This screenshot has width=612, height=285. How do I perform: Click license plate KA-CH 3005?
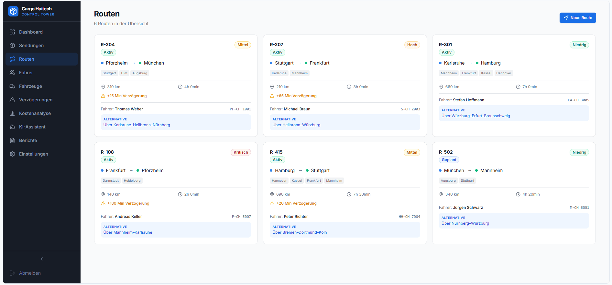click(x=578, y=100)
